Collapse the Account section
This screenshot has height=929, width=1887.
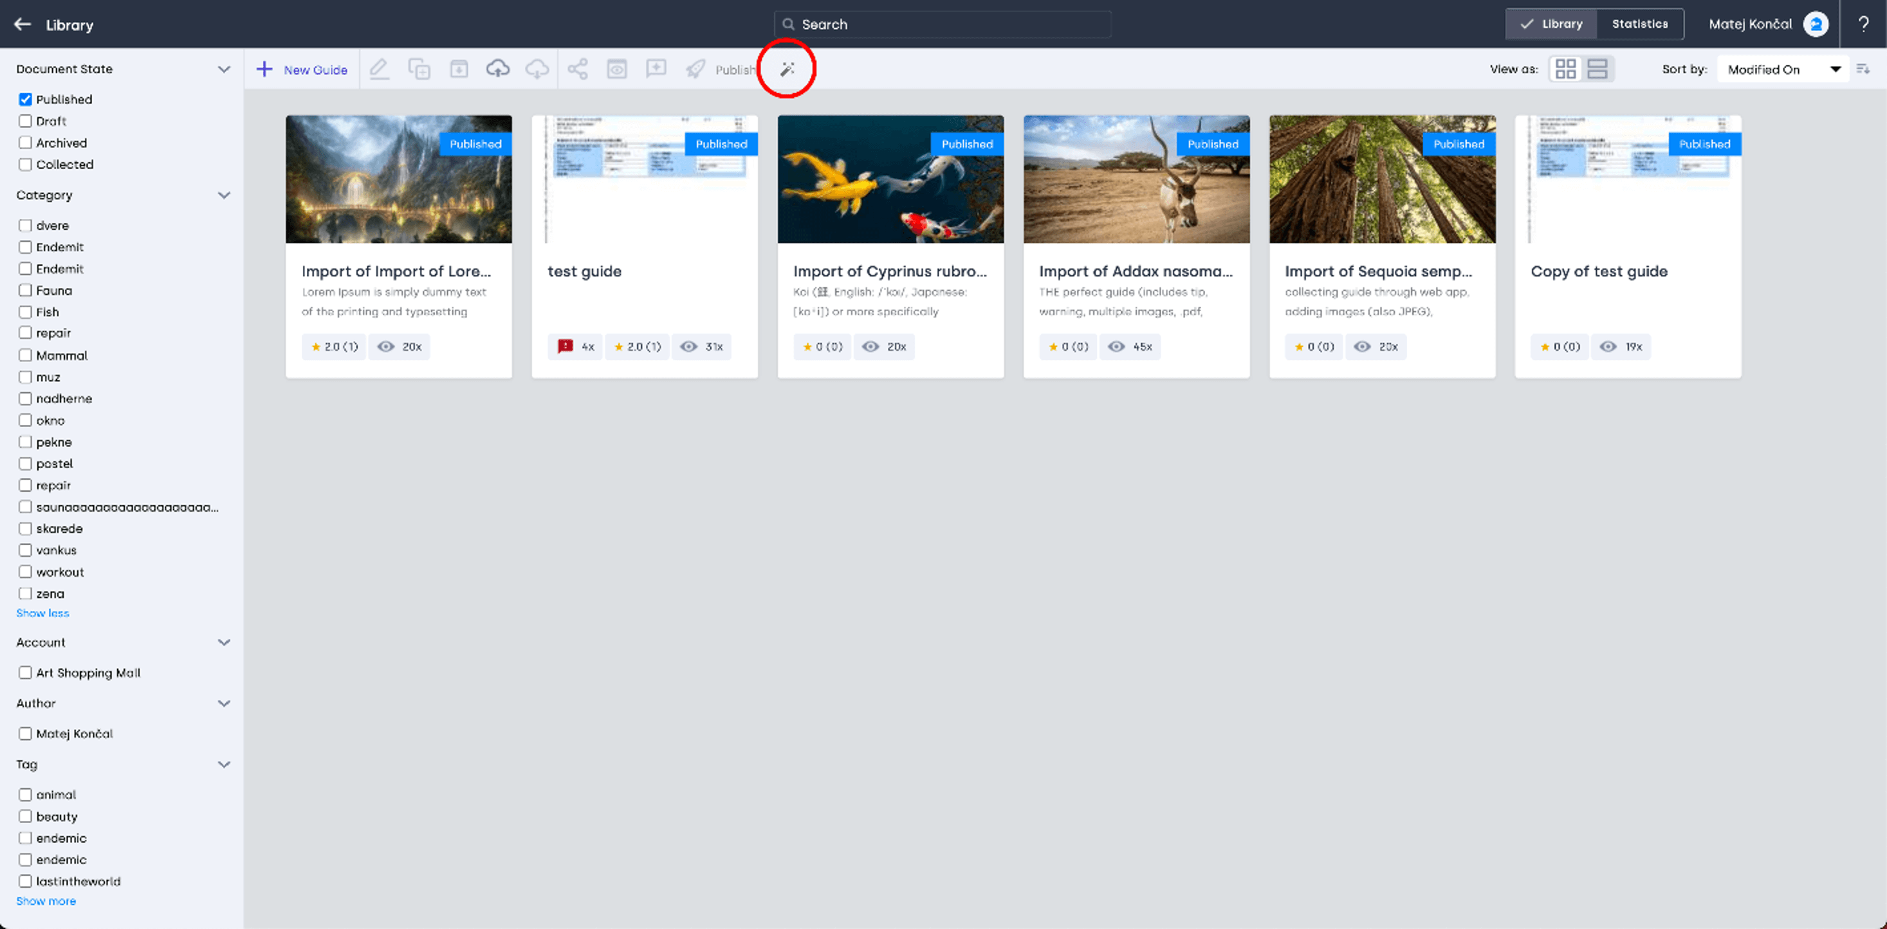pyautogui.click(x=224, y=642)
